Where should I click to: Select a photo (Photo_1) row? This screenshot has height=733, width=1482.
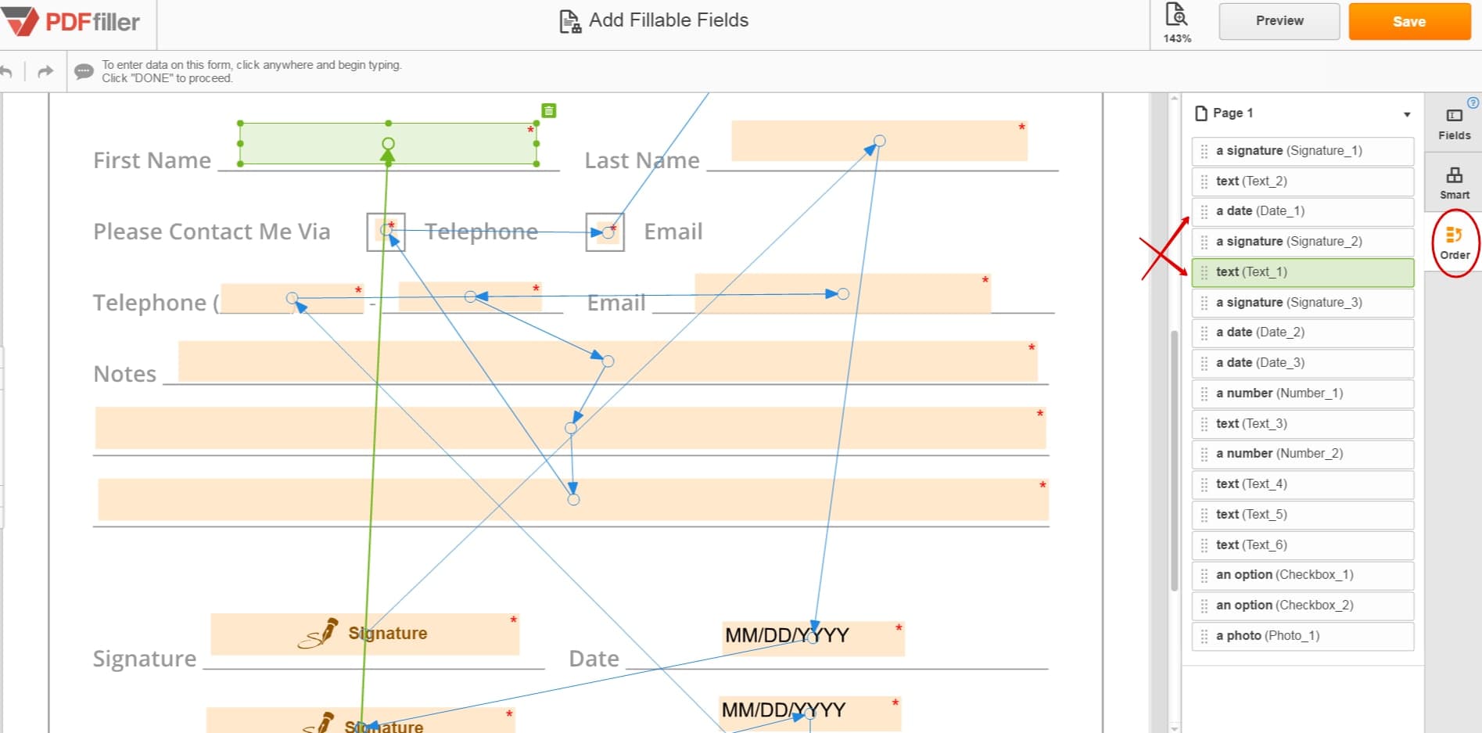(x=1303, y=636)
